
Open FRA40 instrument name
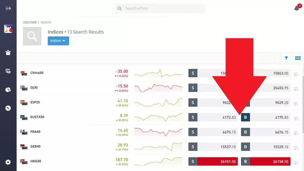click(x=35, y=132)
